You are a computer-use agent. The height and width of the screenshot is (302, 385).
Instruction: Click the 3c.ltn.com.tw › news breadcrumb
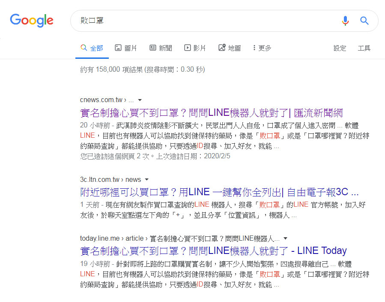pos(110,180)
